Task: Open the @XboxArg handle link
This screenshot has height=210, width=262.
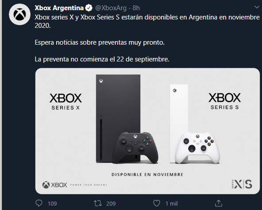Action: pos(111,8)
